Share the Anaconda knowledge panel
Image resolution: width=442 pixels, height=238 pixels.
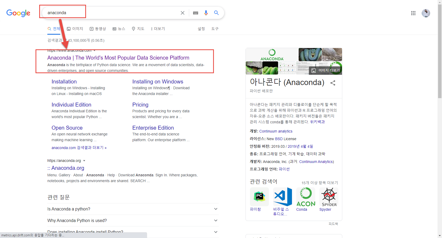point(333,83)
